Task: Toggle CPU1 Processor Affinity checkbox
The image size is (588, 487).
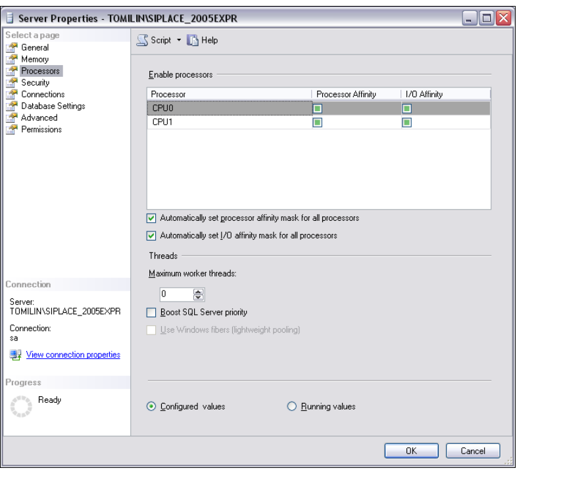Action: [317, 122]
